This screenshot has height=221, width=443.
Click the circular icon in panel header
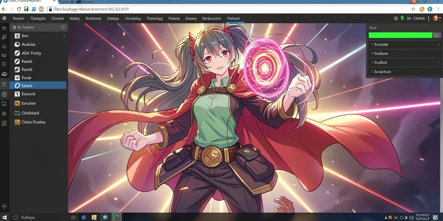coord(63,27)
